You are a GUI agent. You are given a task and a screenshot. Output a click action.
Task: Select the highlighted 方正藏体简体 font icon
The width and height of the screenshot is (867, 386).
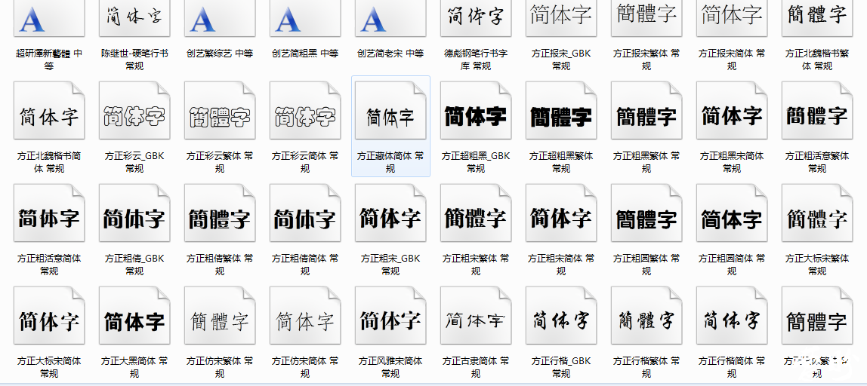390,110
